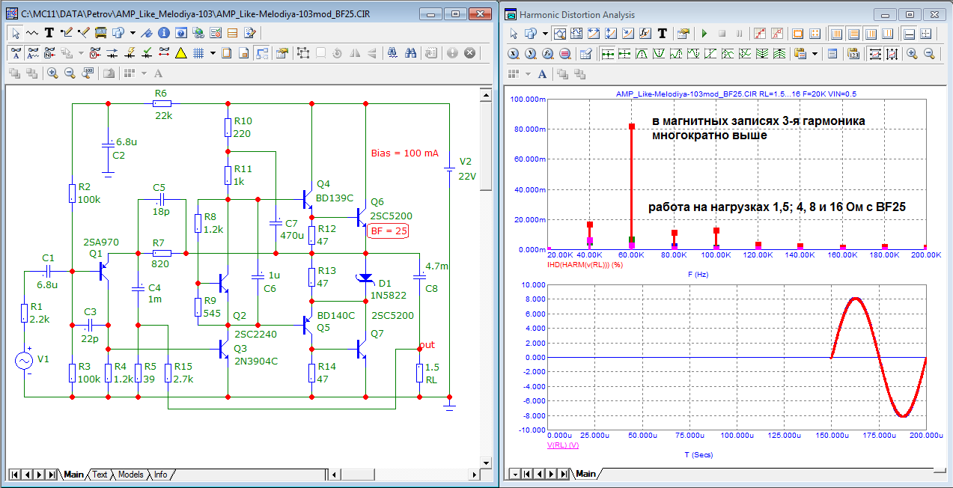Click the BF = 25 parameter label
This screenshot has width=953, height=488.
tap(389, 231)
